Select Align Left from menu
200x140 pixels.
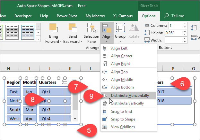click(x=119, y=48)
